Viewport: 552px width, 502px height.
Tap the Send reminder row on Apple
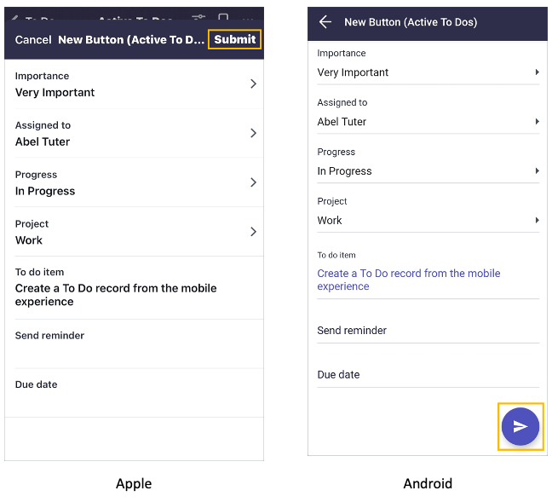(x=134, y=343)
